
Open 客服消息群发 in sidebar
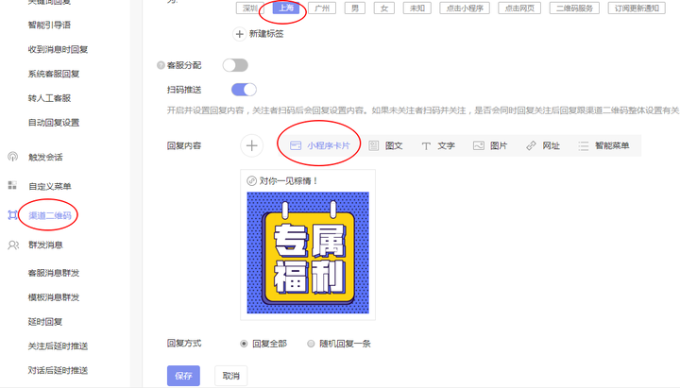point(54,273)
